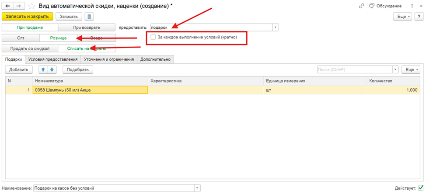Open the Условия предоставления tab

pyautogui.click(x=53, y=59)
